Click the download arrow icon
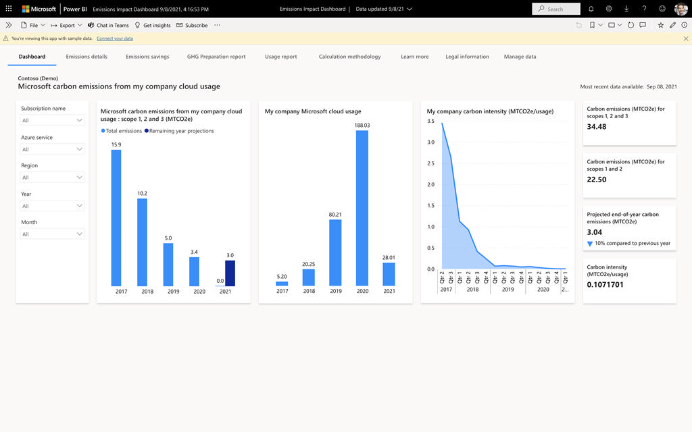The height and width of the screenshot is (432, 692). [626, 9]
